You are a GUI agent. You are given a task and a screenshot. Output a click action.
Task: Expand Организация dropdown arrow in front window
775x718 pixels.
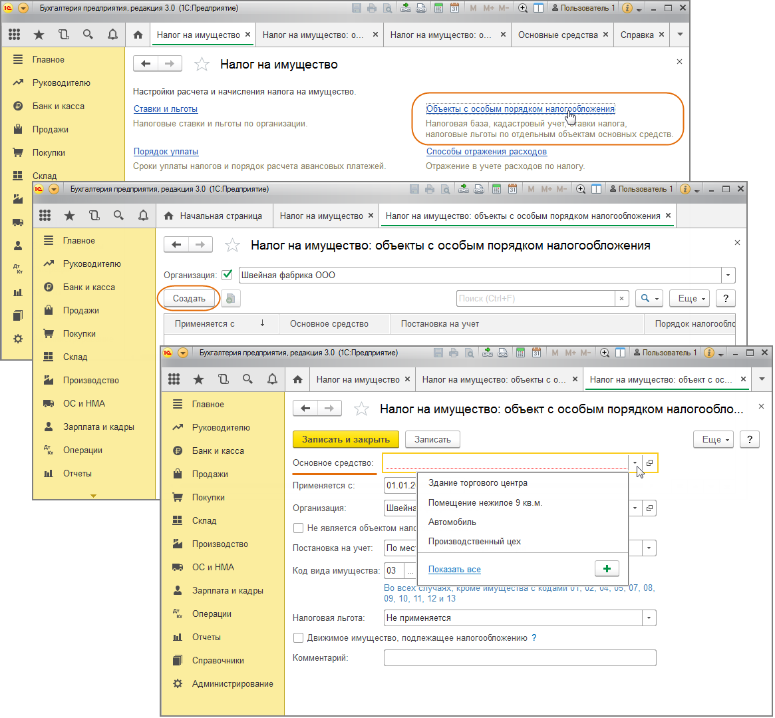click(x=635, y=508)
